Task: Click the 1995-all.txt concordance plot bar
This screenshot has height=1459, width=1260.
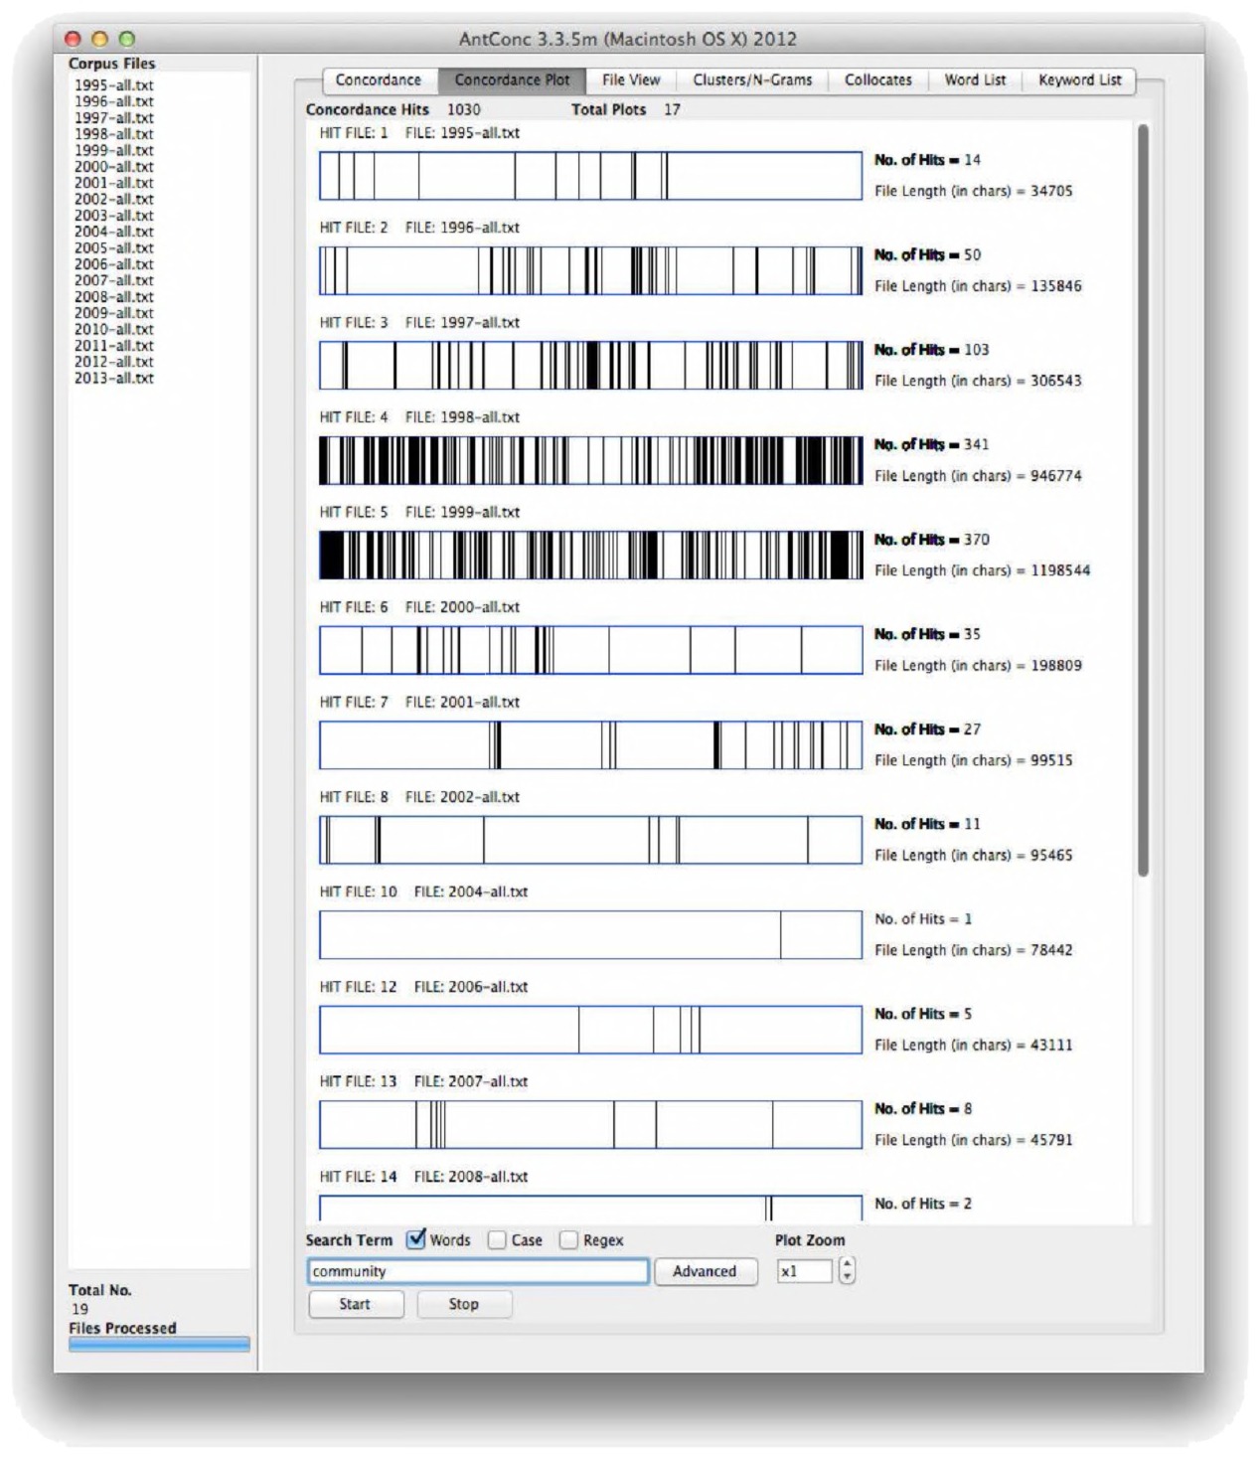Action: point(590,176)
